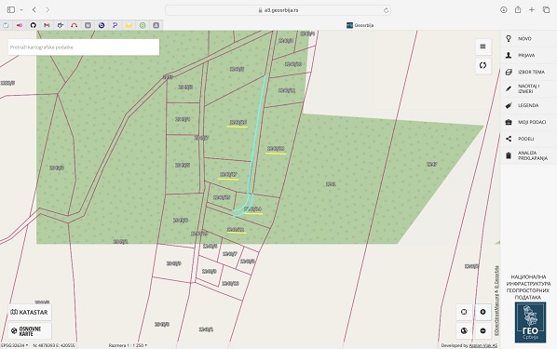
Task: Reload the page from the address bar
Action: pyautogui.click(x=386, y=10)
